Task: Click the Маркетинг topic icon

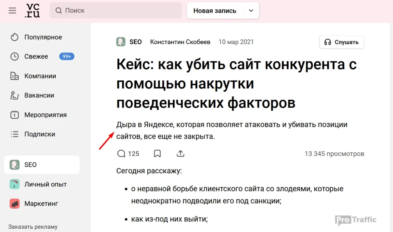Action: tap(15, 204)
